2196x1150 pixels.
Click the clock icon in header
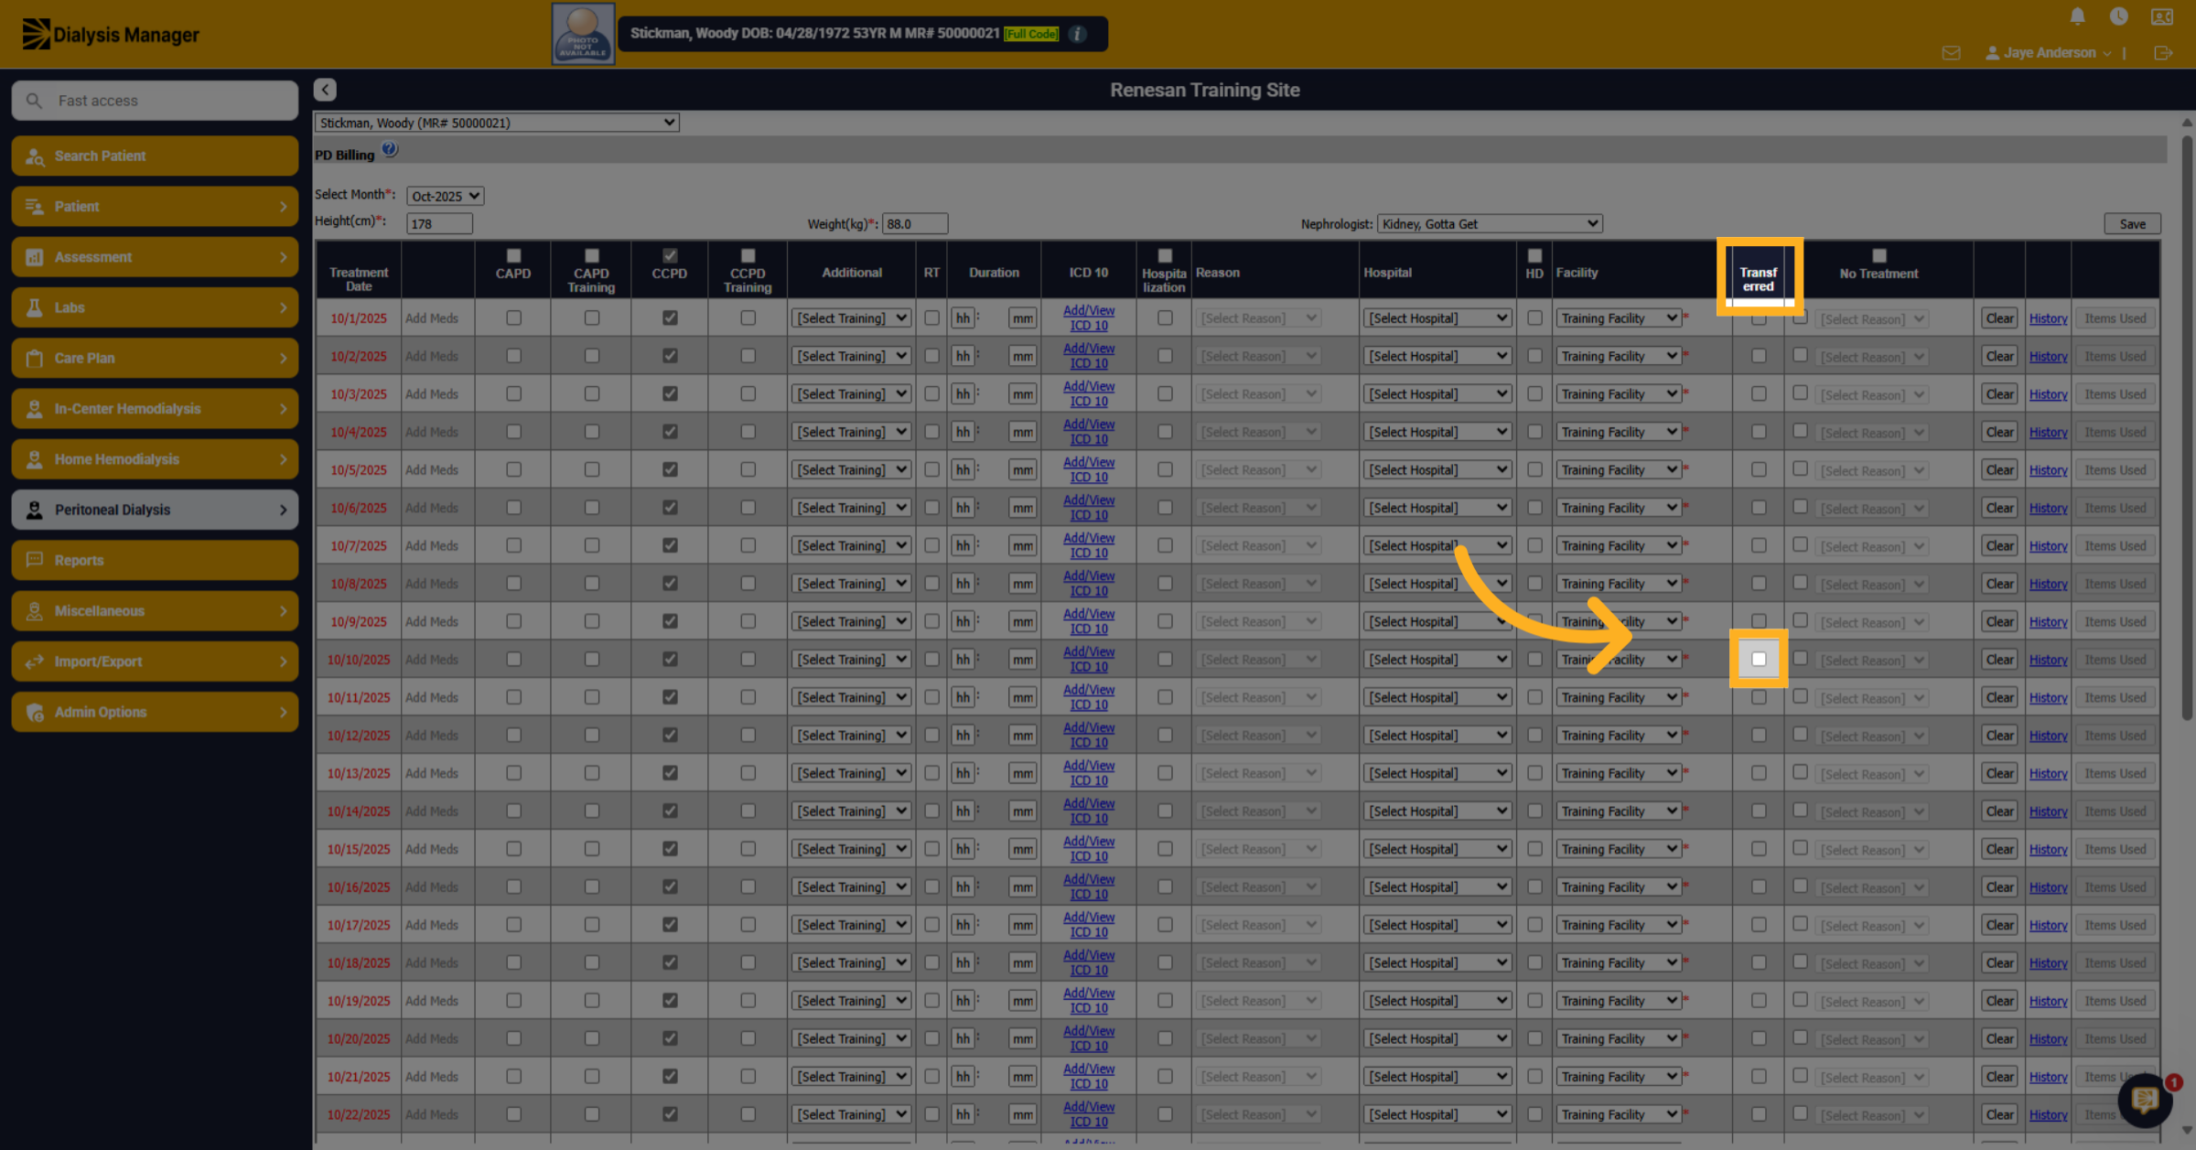[x=2118, y=16]
